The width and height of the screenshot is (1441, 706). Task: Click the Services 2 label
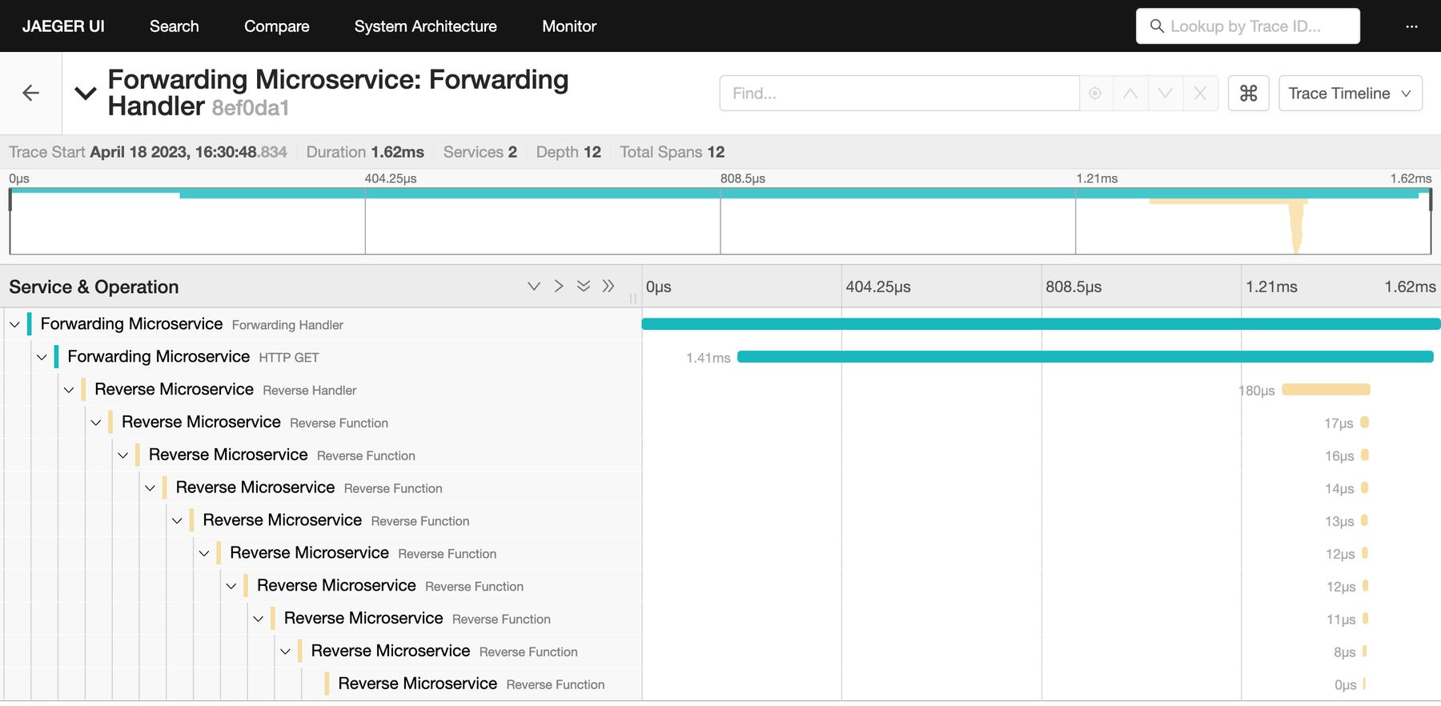pos(480,152)
